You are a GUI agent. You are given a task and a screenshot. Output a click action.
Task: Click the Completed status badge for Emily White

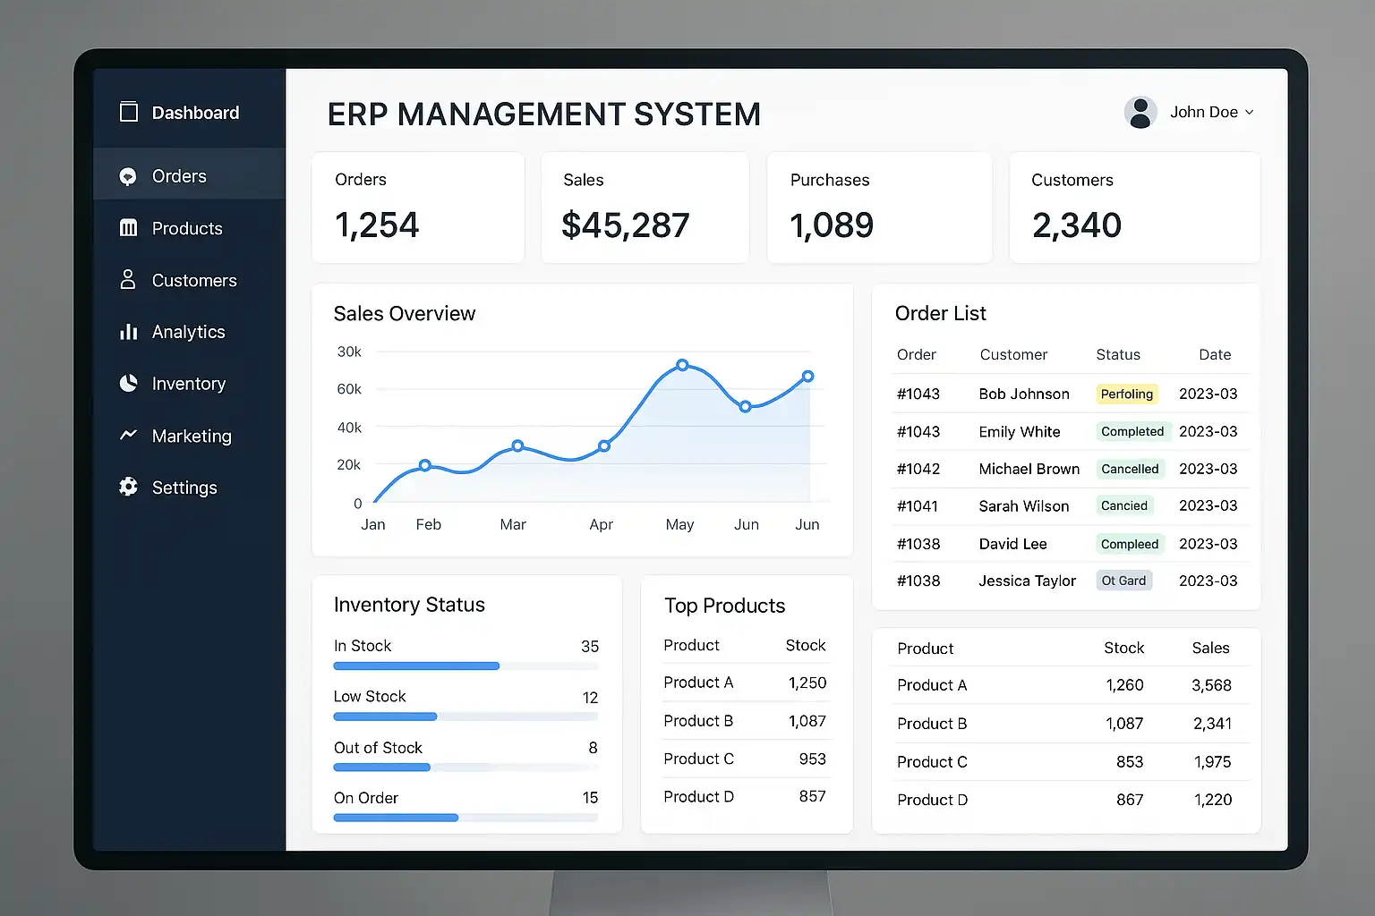(1132, 431)
